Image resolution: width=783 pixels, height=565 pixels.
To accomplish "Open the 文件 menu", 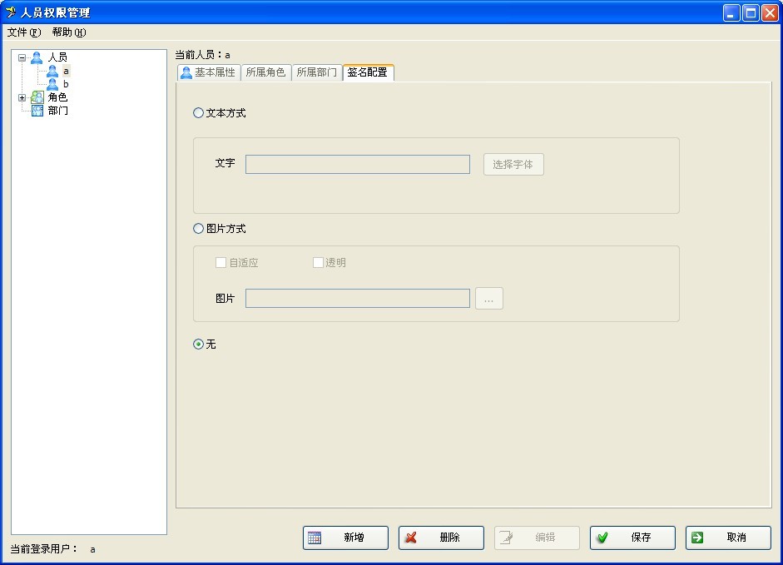I will (x=23, y=32).
